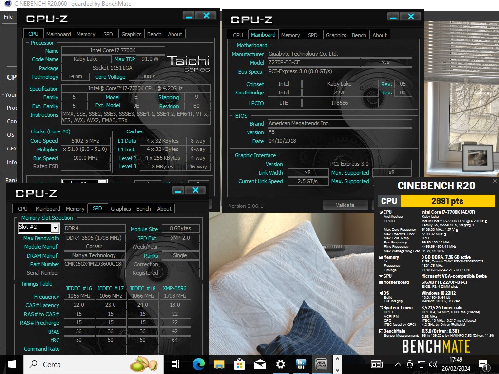The image size is (499, 374).
Task: Click the motherboard model Z270P-D3-CF field
Action: pyautogui.click(x=313, y=63)
